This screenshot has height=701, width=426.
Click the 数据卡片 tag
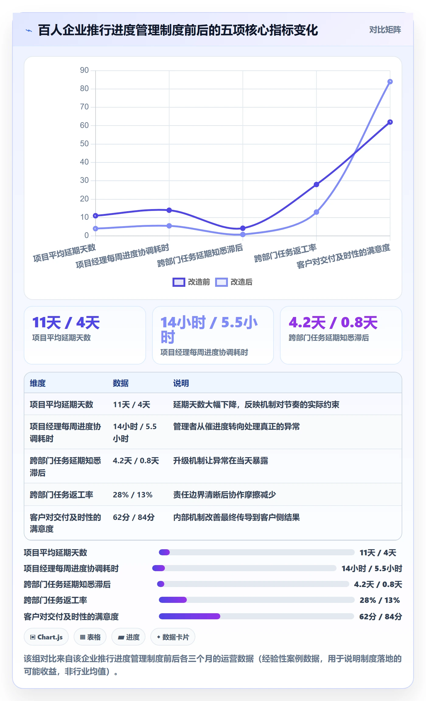173,637
